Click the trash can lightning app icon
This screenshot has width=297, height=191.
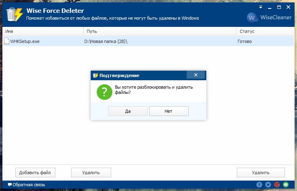(x=14, y=14)
